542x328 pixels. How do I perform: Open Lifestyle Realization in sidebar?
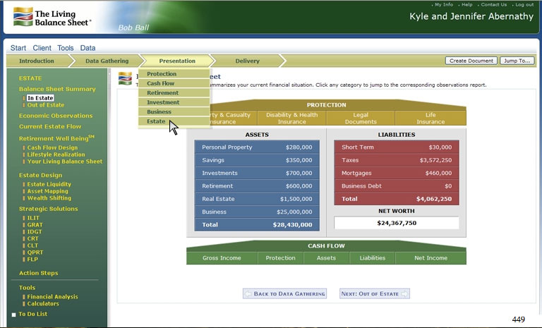[x=56, y=154]
